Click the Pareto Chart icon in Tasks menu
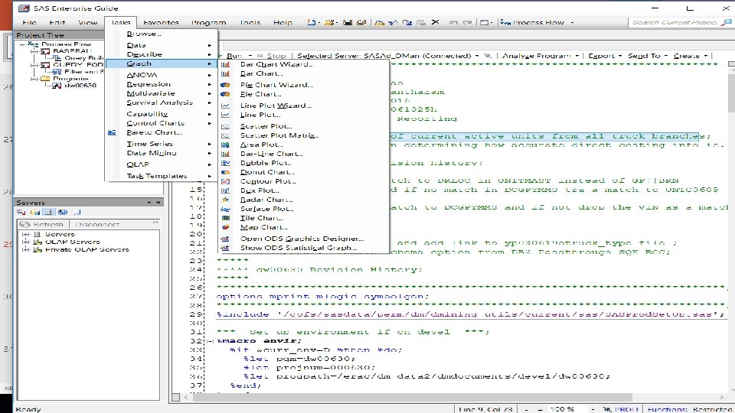Screen dimensions: 735x413 112,132
